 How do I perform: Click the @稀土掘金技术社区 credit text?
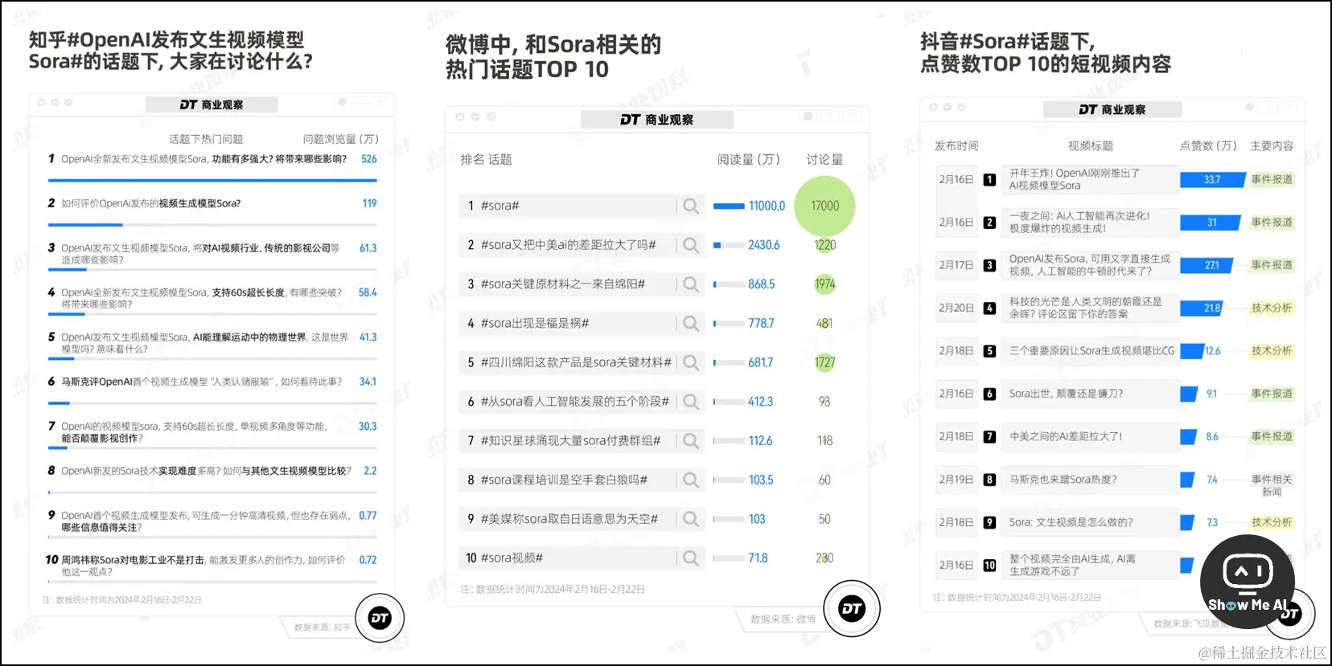pyautogui.click(x=1262, y=653)
